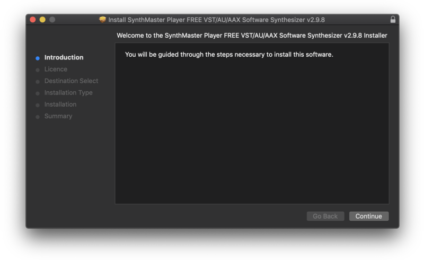Click the bullet beside the Installation step

click(x=38, y=105)
